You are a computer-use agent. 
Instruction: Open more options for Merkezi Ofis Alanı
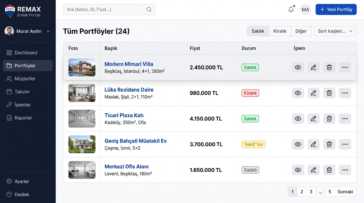click(x=345, y=170)
